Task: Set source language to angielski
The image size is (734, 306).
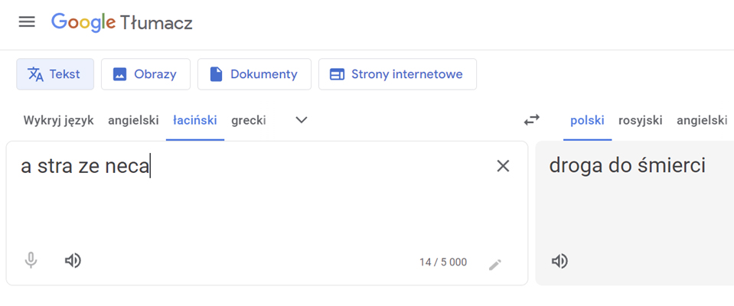Action: click(x=133, y=121)
